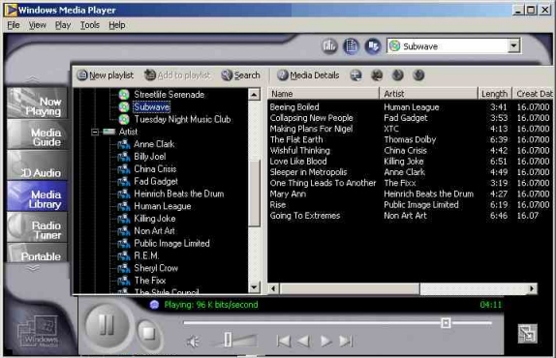Open the Subwave playlist dropdown

[513, 45]
